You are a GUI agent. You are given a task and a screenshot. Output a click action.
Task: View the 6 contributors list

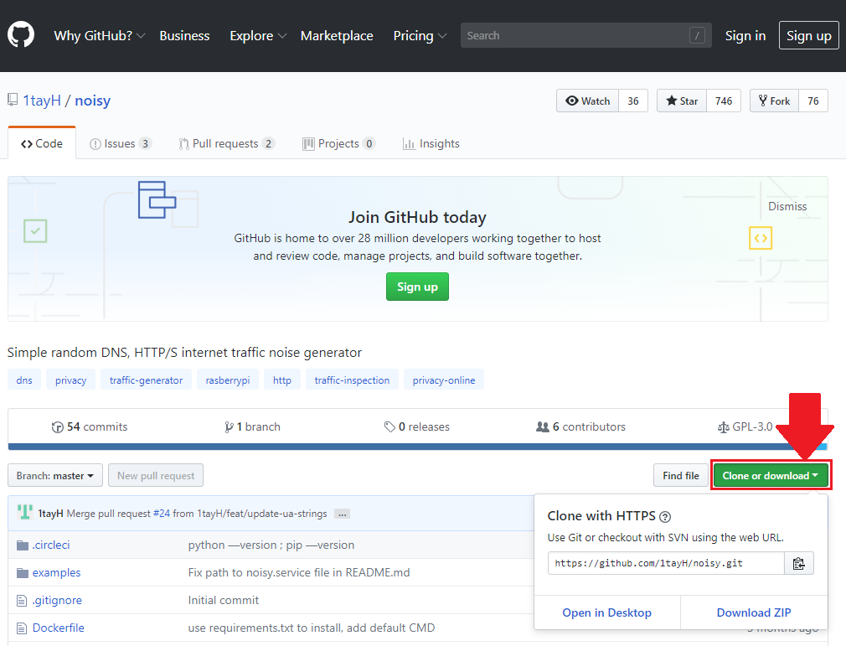click(x=580, y=426)
